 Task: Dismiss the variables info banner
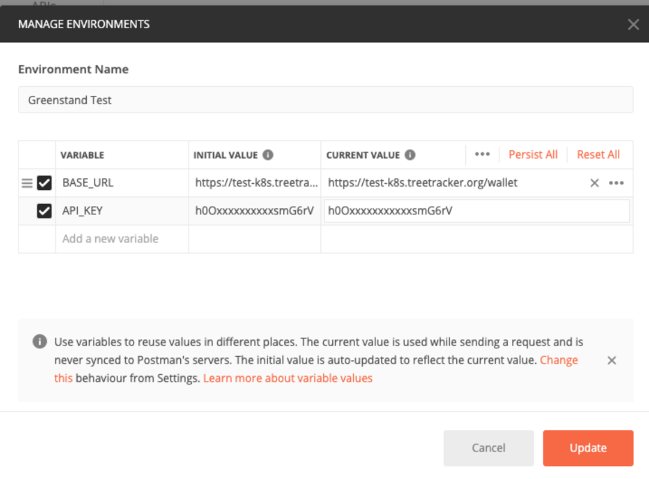click(x=612, y=360)
